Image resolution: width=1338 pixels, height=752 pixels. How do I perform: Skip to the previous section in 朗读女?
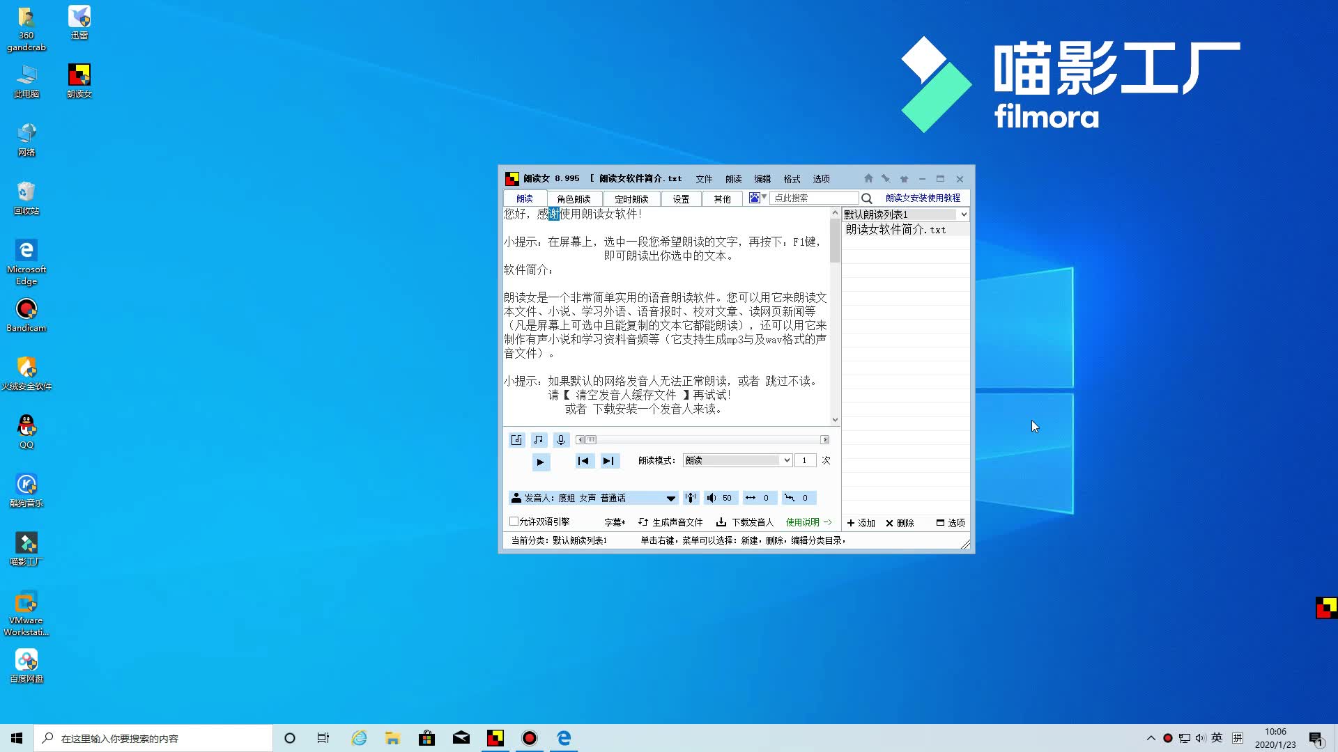click(583, 461)
